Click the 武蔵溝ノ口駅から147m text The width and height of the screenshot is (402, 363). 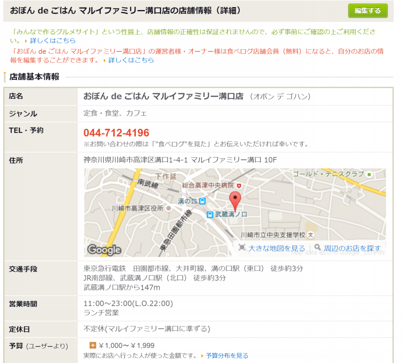[122, 287]
